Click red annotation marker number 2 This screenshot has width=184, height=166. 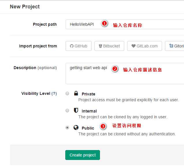coord(115,69)
